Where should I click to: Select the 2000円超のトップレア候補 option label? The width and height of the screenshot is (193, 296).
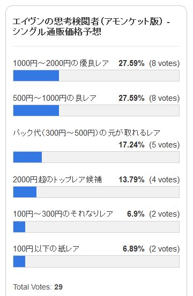click(57, 180)
